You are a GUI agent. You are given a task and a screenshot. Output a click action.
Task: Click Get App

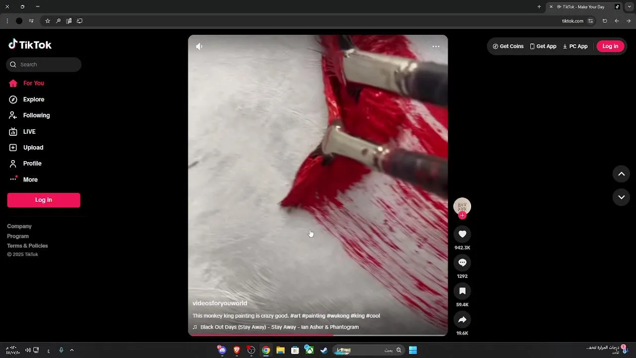[543, 46]
